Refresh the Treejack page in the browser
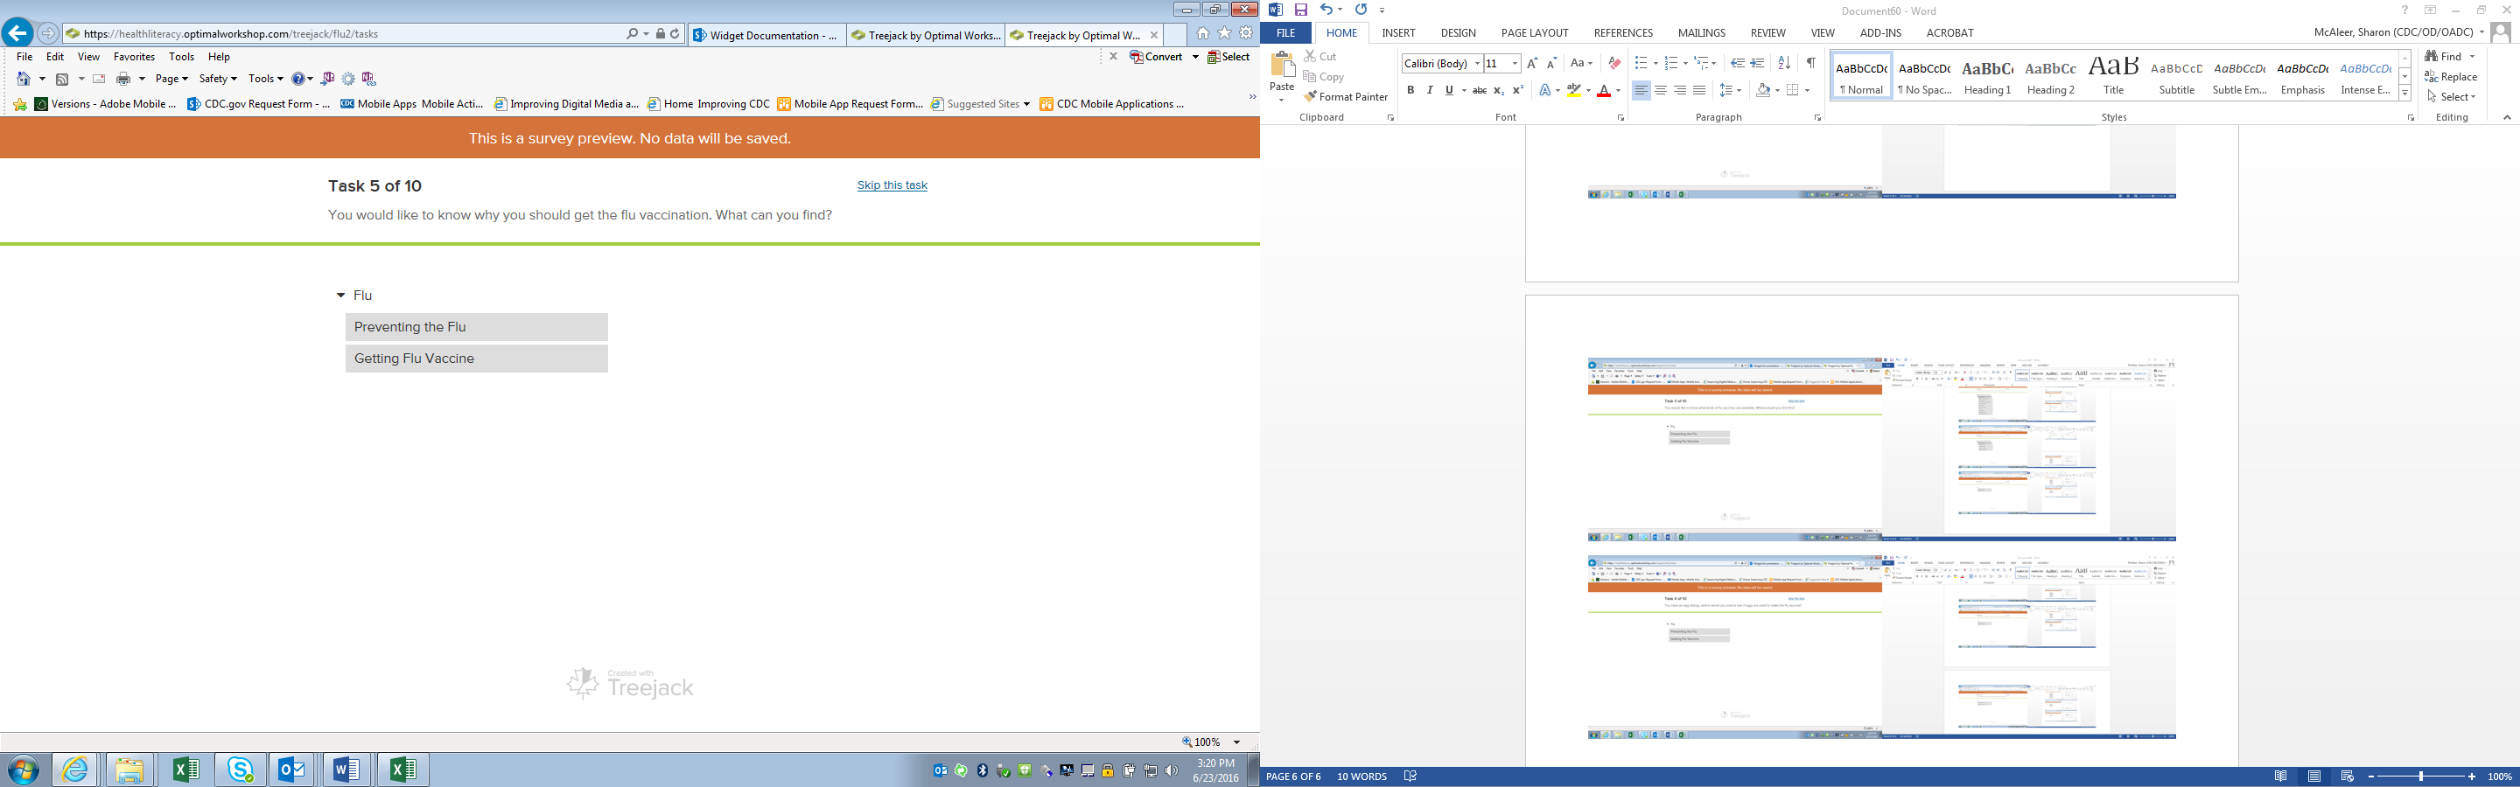 coord(675,34)
